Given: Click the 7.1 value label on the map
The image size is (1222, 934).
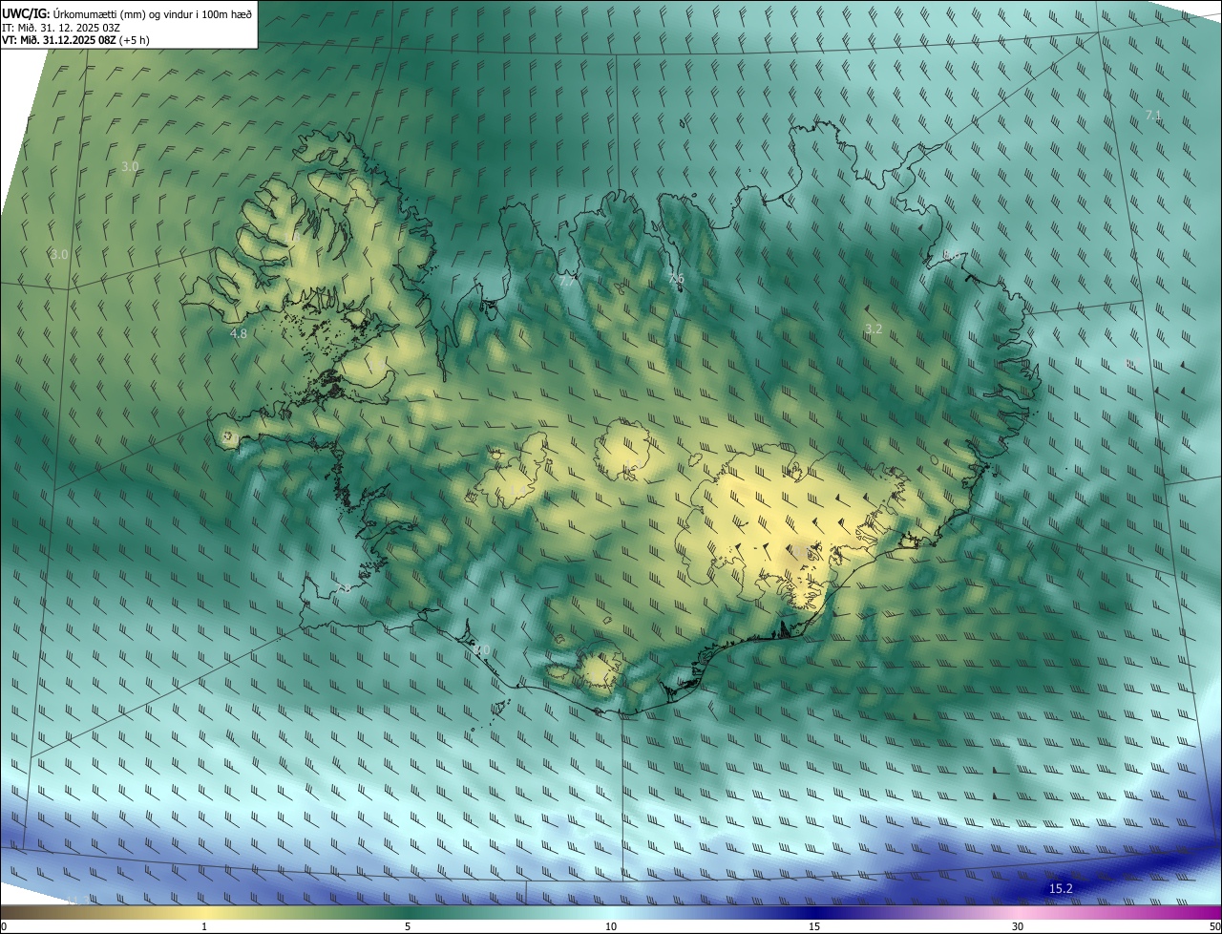Looking at the screenshot, I should (1152, 115).
